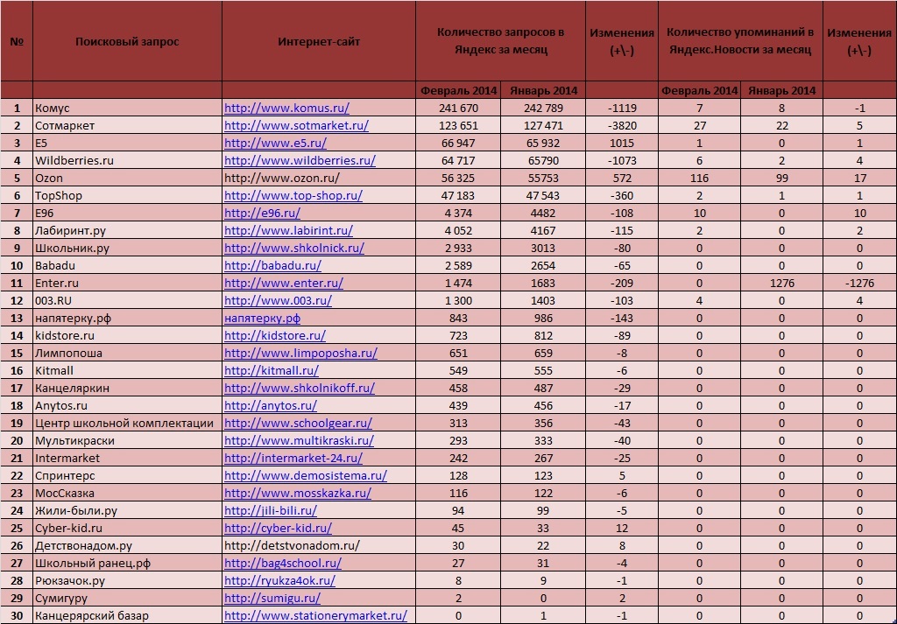Click the '№' header cell
Viewport: 897px width, 624px height.
tap(17, 42)
